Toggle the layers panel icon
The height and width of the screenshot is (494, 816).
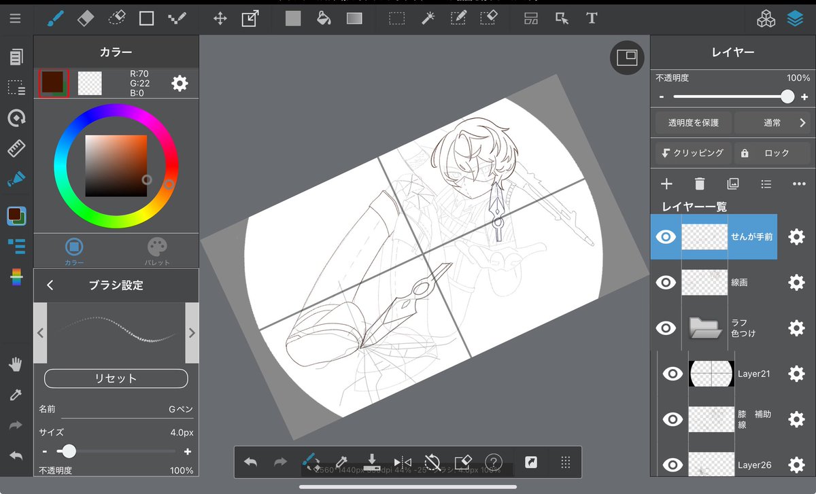coord(795,18)
